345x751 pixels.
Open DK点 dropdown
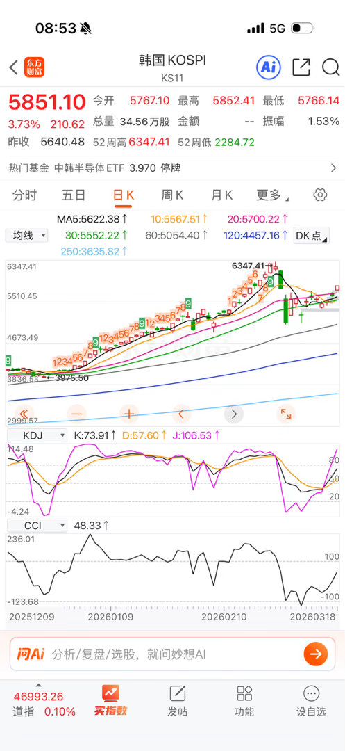[312, 236]
